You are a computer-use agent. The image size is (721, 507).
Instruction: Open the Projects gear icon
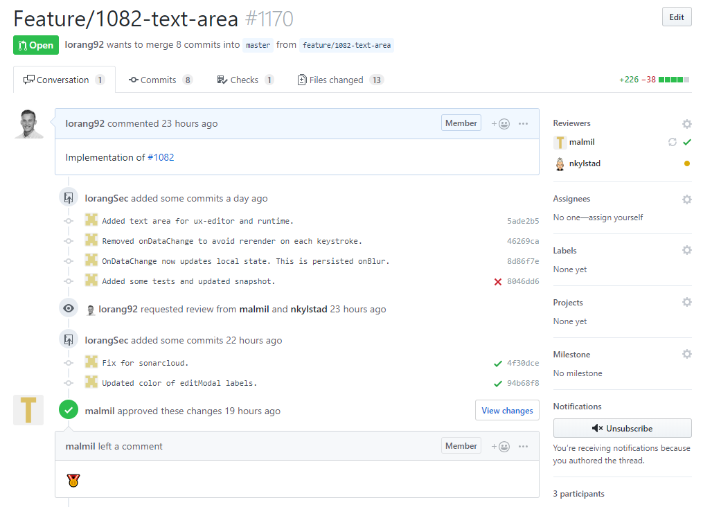[686, 302]
